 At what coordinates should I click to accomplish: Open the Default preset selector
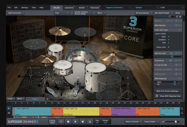(147, 8)
